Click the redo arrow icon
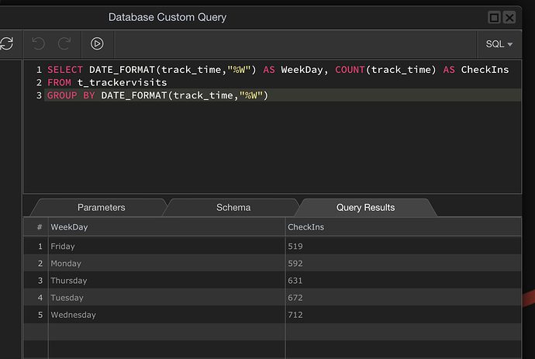This screenshot has height=359, width=535. [64, 43]
